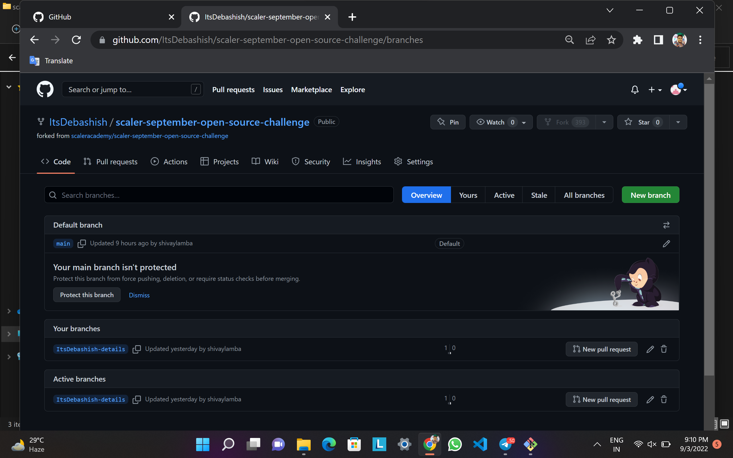
Task: Bookmark the page with the star icon
Action: click(x=611, y=40)
